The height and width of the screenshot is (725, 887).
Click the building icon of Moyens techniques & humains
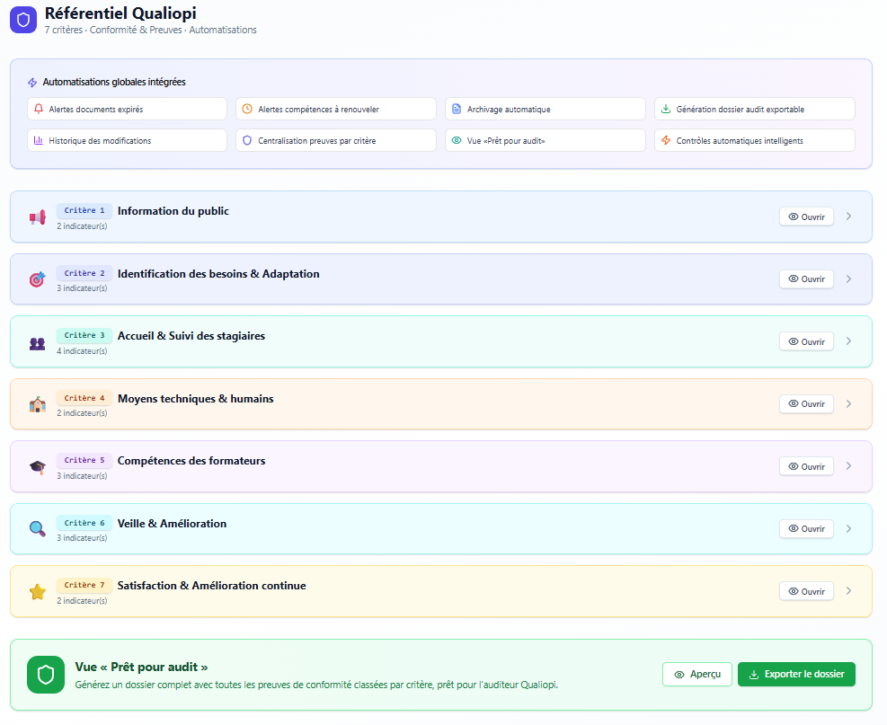coord(38,404)
